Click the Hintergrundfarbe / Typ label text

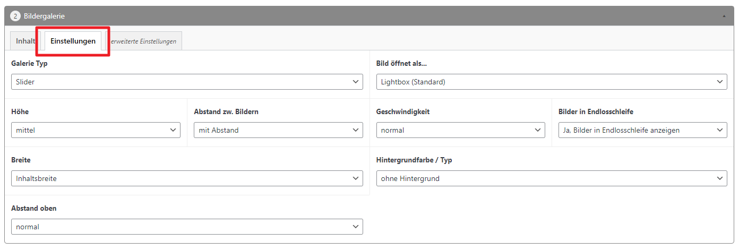click(x=414, y=160)
